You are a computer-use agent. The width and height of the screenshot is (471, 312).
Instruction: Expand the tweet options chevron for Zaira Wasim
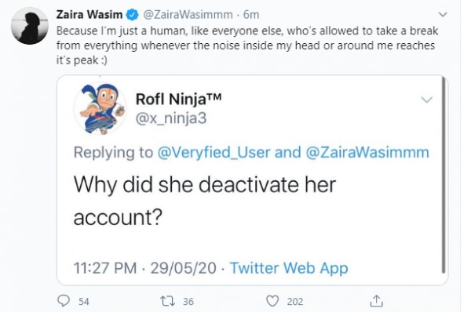tap(443, 14)
